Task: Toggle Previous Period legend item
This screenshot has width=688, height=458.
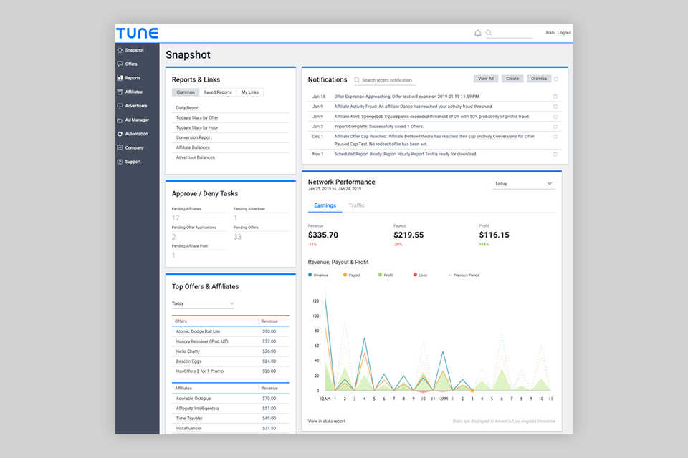Action: (464, 276)
